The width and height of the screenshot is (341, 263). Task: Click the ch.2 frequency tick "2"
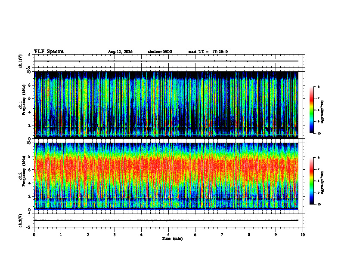(30, 196)
